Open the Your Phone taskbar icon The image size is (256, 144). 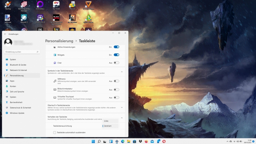click(x=158, y=141)
